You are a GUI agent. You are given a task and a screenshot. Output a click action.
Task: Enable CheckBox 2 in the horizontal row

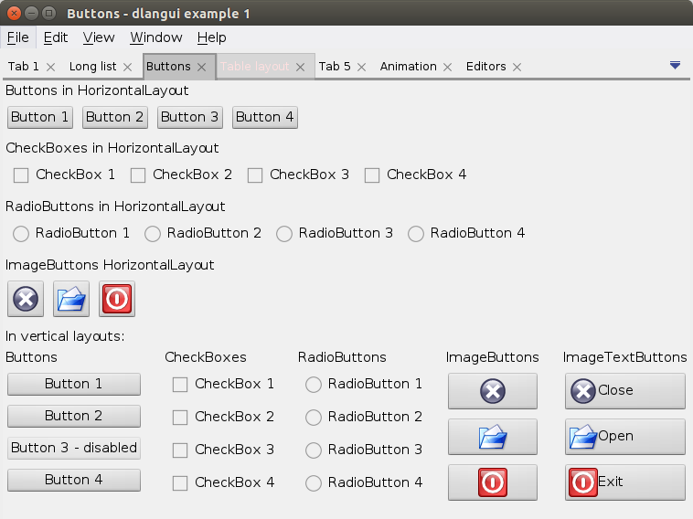point(138,175)
